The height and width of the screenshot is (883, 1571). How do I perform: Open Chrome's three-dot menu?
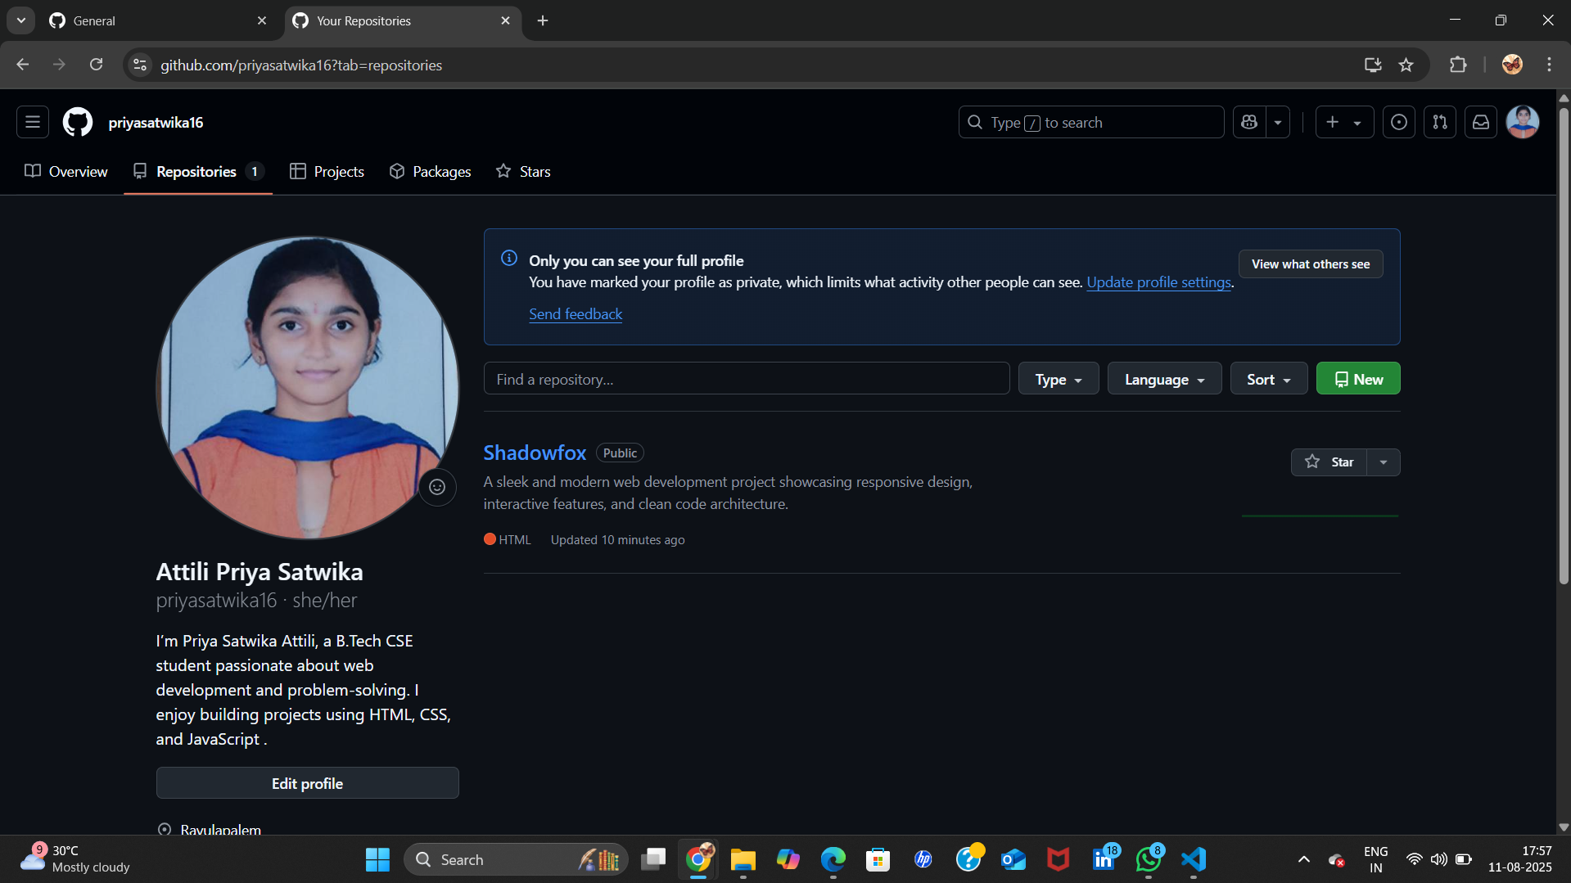(1549, 65)
